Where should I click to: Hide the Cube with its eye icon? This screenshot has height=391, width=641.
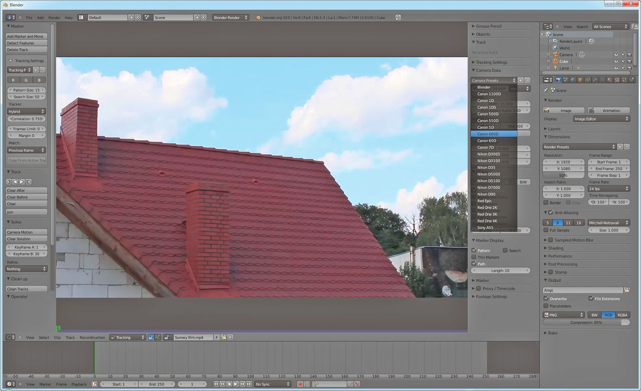[x=616, y=61]
